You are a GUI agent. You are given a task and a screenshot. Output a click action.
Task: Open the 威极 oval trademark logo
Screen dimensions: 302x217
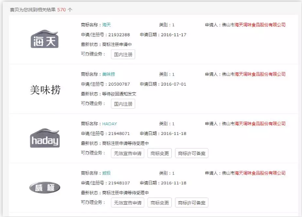click(x=45, y=188)
